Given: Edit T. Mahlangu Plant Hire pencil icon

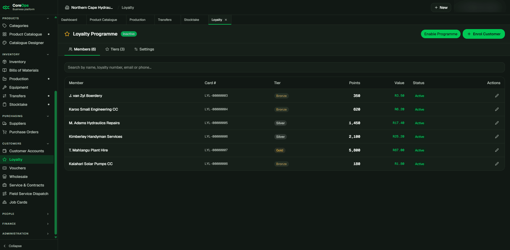Looking at the screenshot, I should pyautogui.click(x=497, y=150).
